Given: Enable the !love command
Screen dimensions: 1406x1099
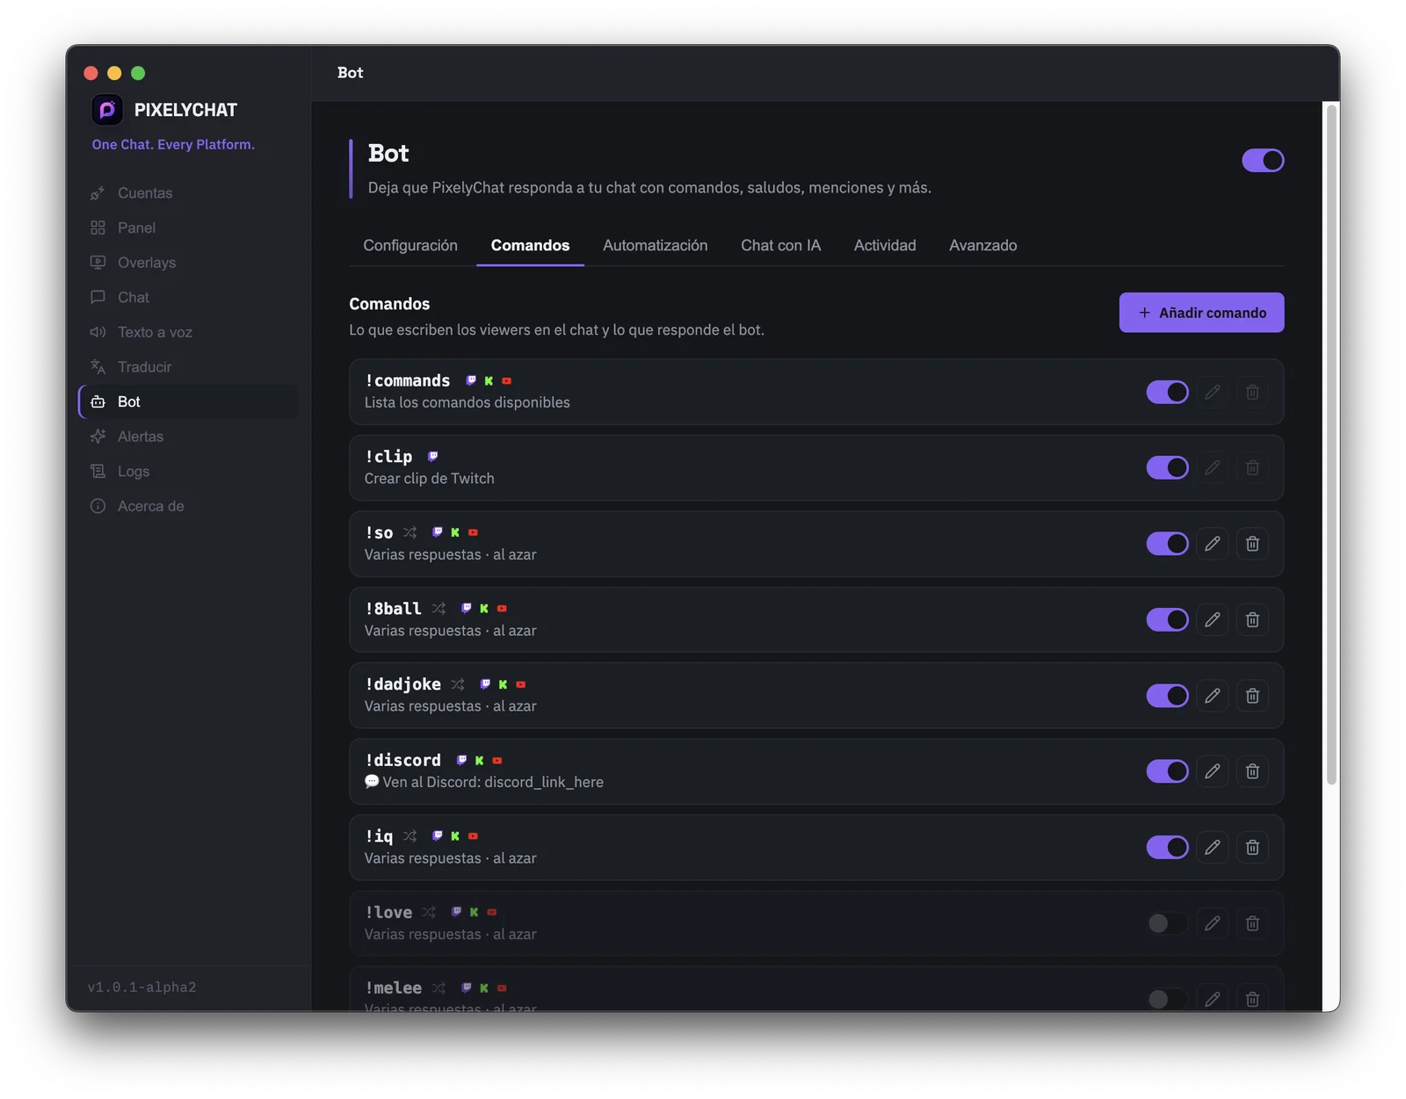Looking at the screenshot, I should point(1167,923).
